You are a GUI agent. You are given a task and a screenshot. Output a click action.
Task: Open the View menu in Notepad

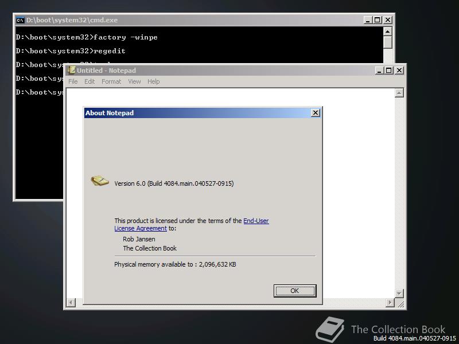pos(134,81)
